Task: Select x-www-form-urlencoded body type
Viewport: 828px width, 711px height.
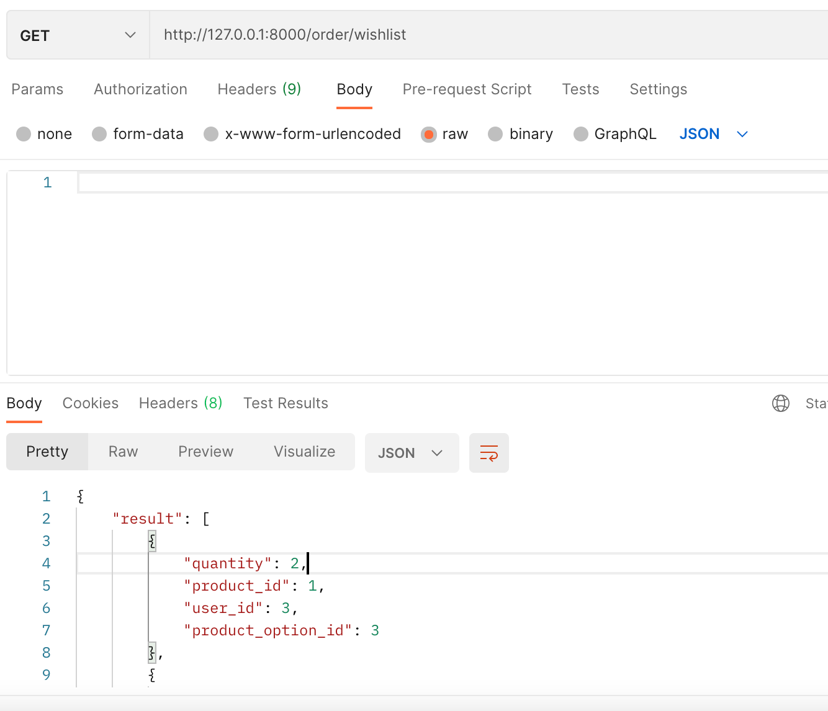Action: click(211, 134)
